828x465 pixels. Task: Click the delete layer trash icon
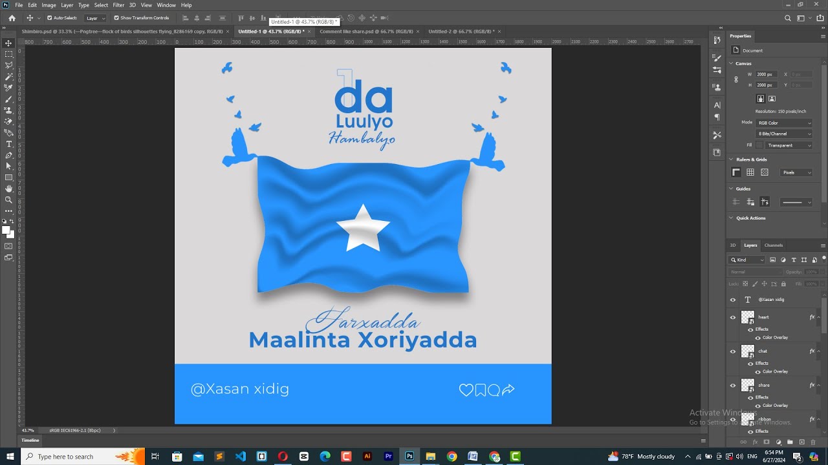click(x=813, y=442)
